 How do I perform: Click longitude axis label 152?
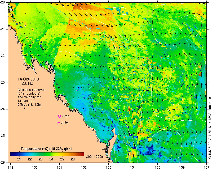(x=84, y=167)
